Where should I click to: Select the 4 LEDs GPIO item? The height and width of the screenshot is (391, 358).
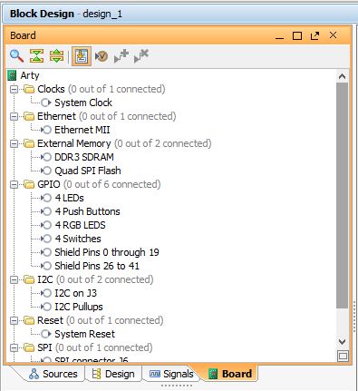click(x=69, y=198)
